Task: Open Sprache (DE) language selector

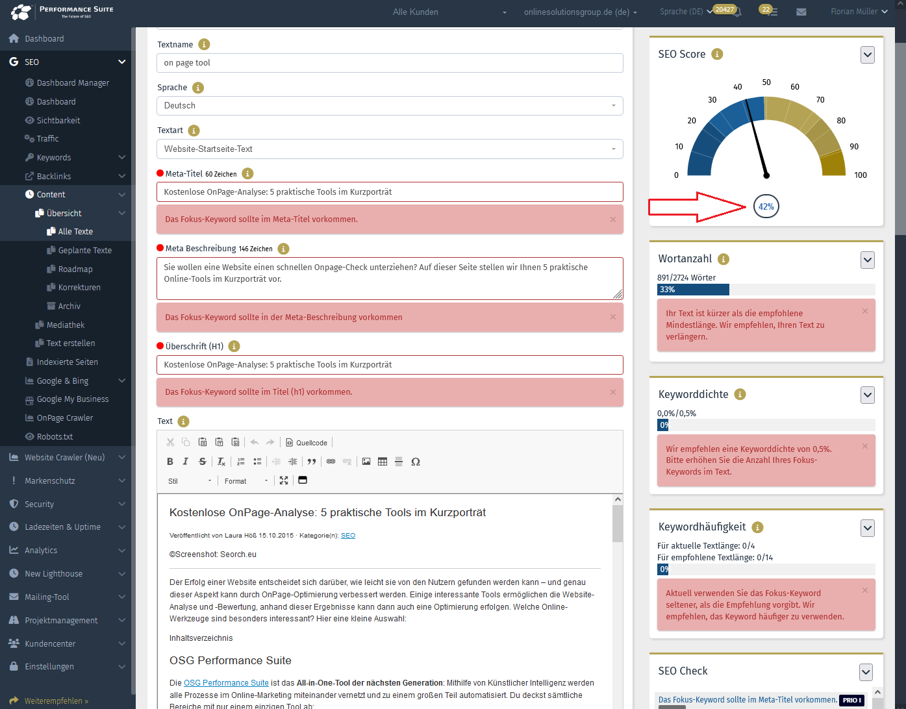Action: [x=686, y=12]
